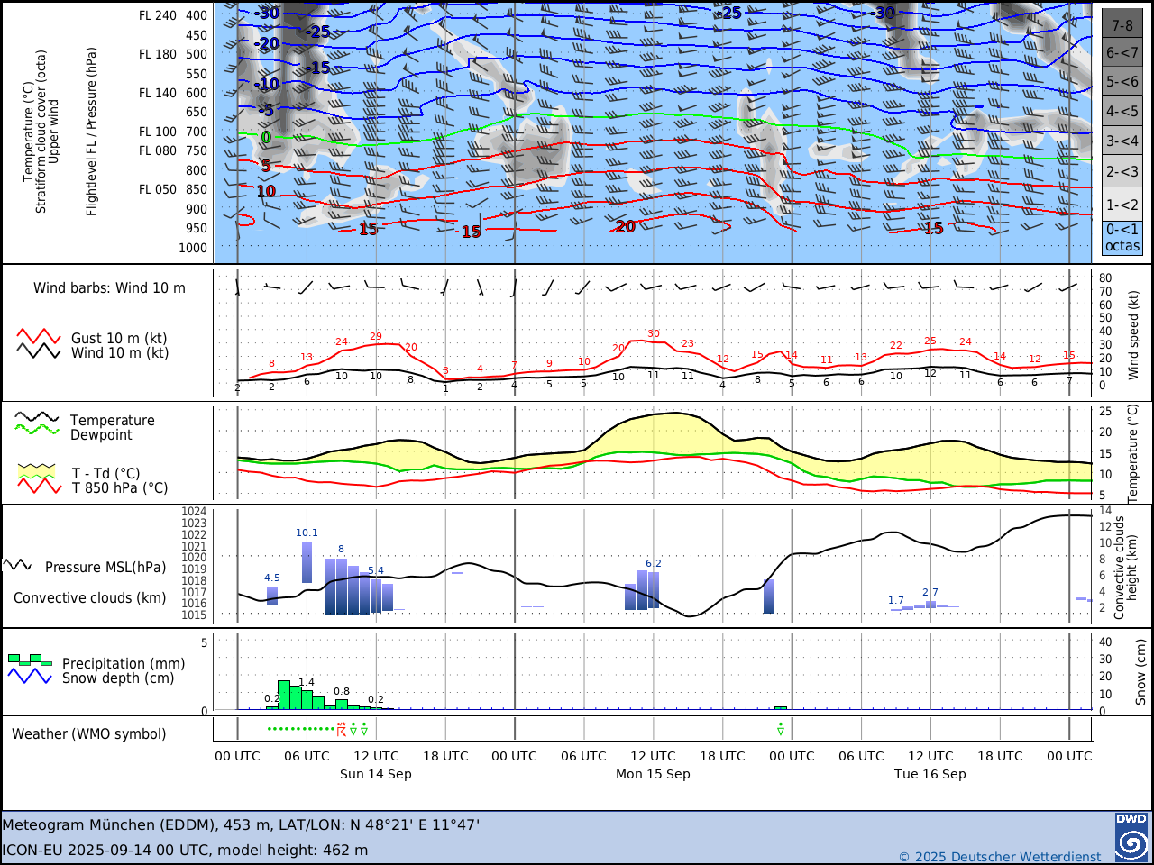Image resolution: width=1154 pixels, height=865 pixels.
Task: Select the 4-<5 cloud cover swatch
Action: pyautogui.click(x=1122, y=112)
